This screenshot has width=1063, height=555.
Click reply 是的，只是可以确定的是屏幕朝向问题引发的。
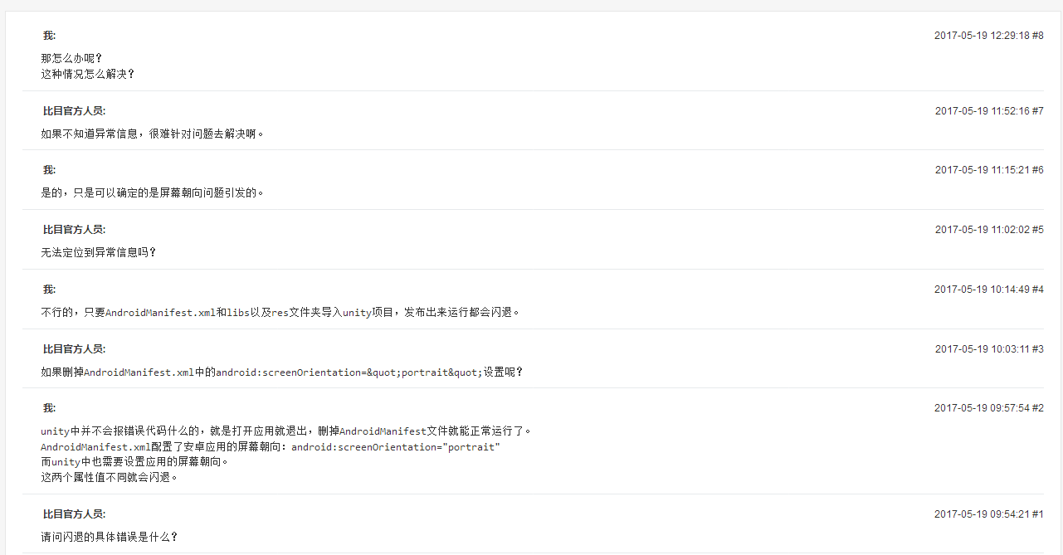coord(153,193)
